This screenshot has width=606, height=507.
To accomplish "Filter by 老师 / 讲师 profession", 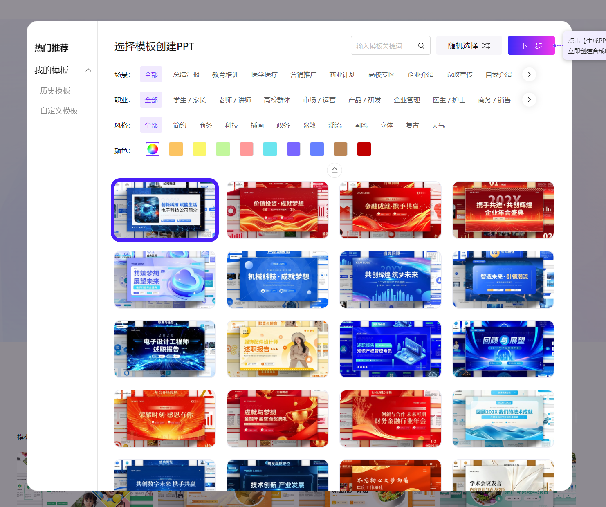I will coord(235,100).
